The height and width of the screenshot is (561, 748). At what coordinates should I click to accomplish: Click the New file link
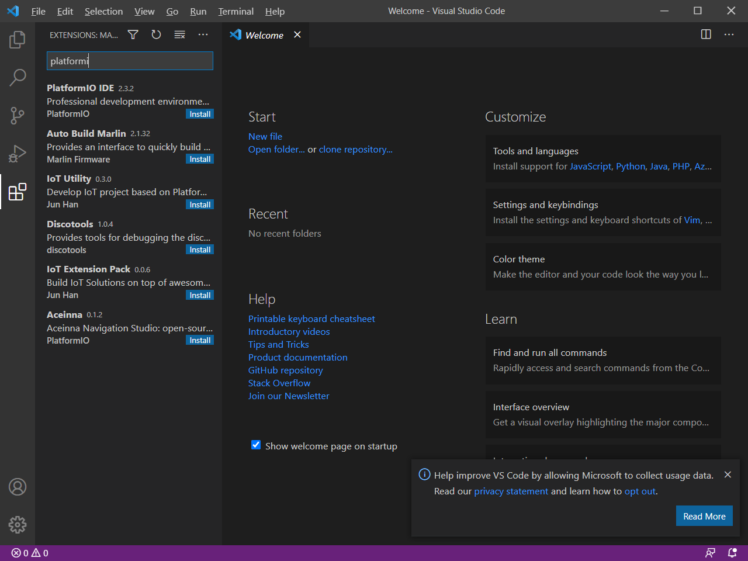pyautogui.click(x=265, y=136)
